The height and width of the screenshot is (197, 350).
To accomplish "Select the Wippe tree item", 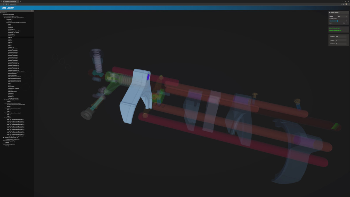I will 10,24.
